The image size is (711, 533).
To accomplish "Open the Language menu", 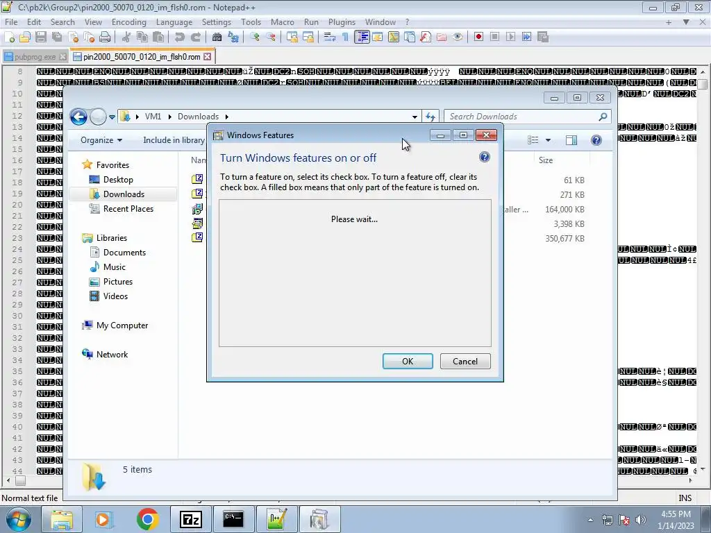I will (x=174, y=22).
